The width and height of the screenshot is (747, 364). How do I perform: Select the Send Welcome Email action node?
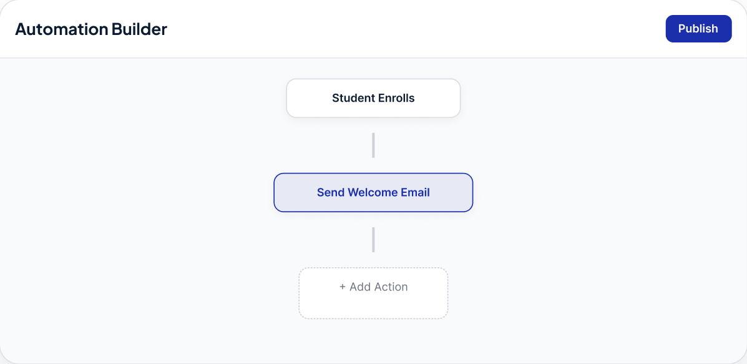point(373,192)
